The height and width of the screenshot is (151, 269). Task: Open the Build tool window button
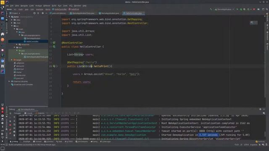click(59, 142)
